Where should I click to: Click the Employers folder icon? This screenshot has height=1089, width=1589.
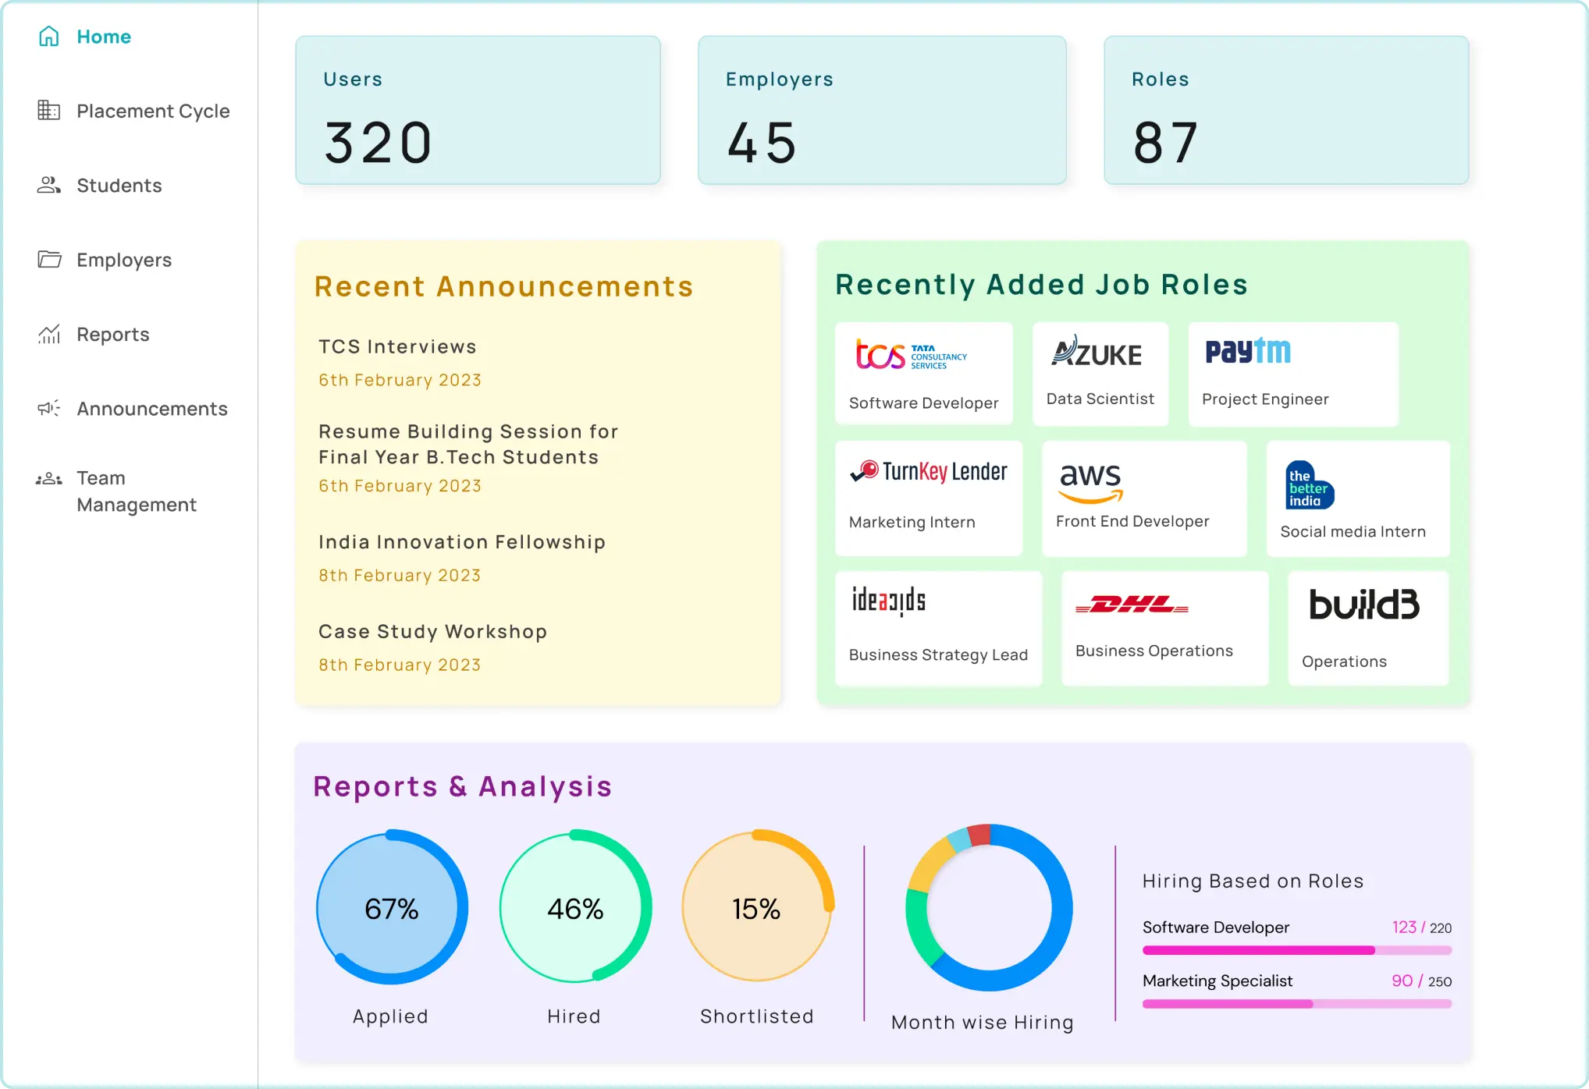coord(49,260)
